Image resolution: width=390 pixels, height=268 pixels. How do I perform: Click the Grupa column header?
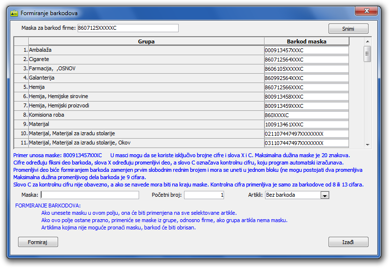click(146, 41)
